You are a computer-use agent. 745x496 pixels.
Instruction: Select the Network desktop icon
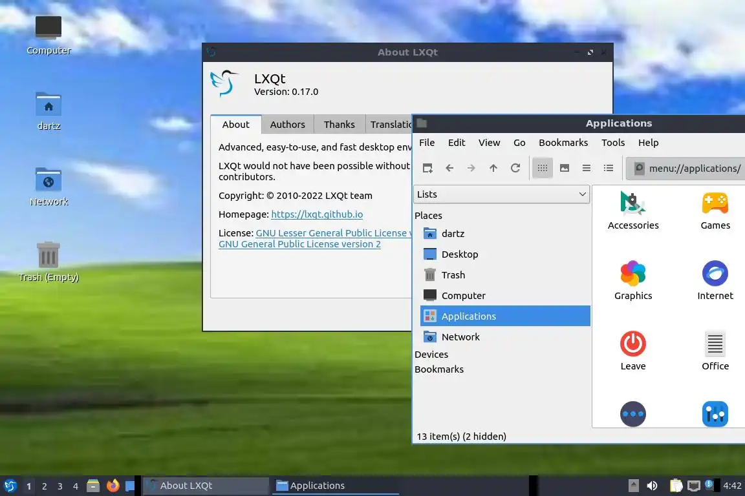(x=49, y=187)
